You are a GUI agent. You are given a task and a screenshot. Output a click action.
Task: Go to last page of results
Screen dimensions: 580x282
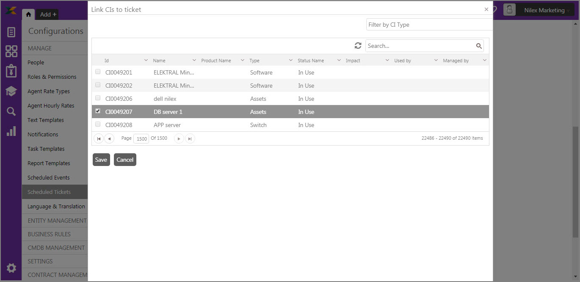(190, 138)
